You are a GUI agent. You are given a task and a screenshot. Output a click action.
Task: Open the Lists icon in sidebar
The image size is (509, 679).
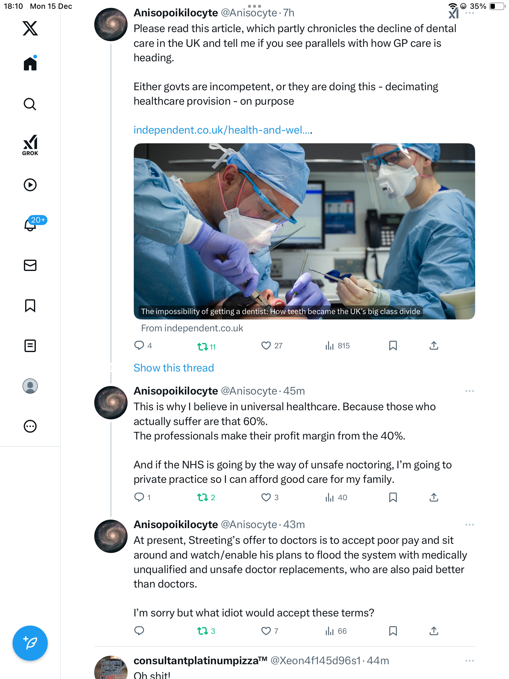[x=30, y=346]
